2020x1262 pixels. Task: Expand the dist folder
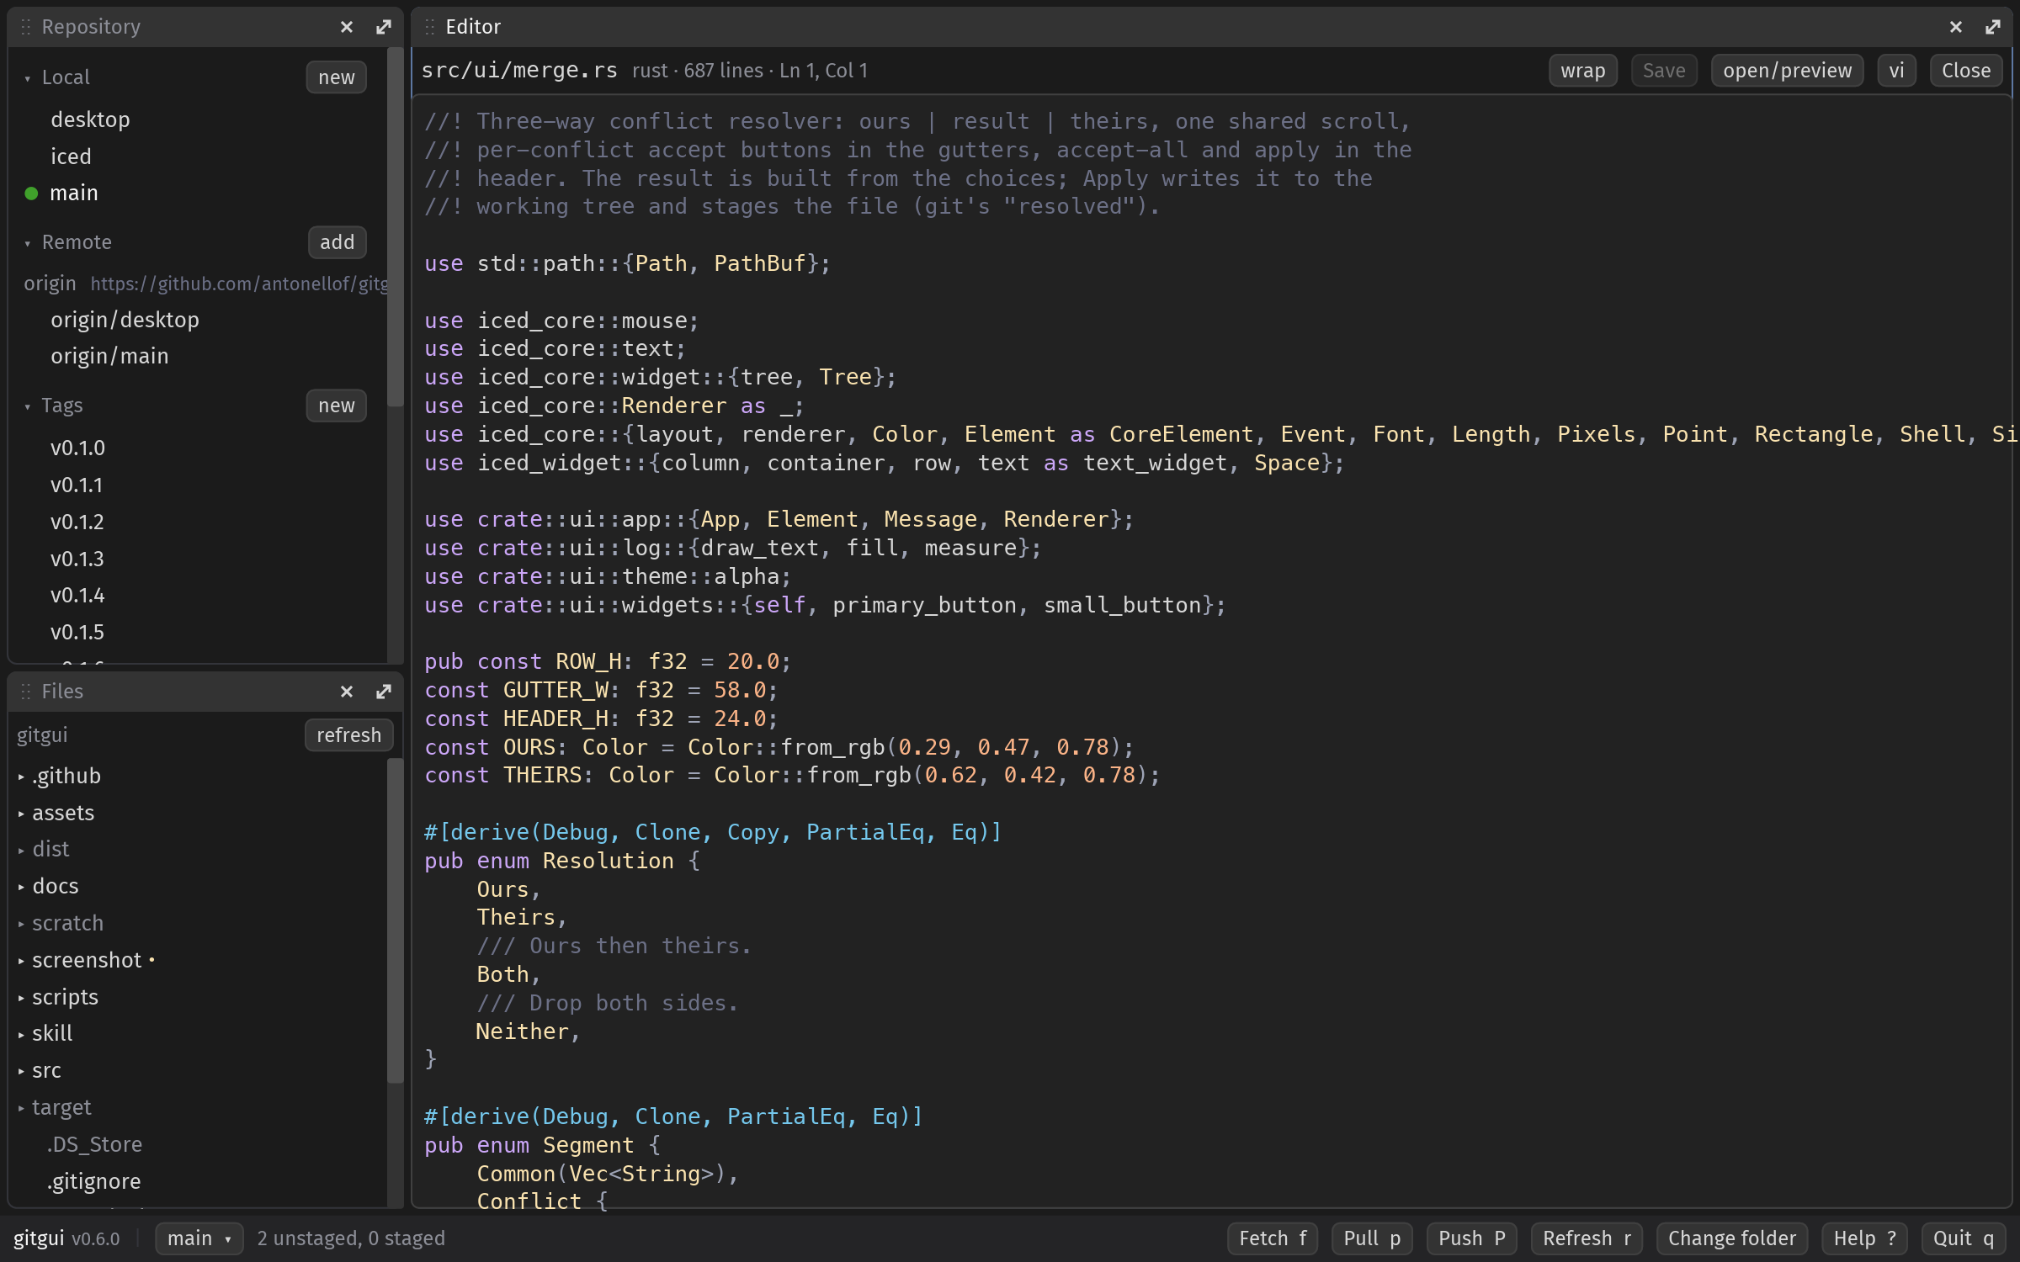[21, 850]
